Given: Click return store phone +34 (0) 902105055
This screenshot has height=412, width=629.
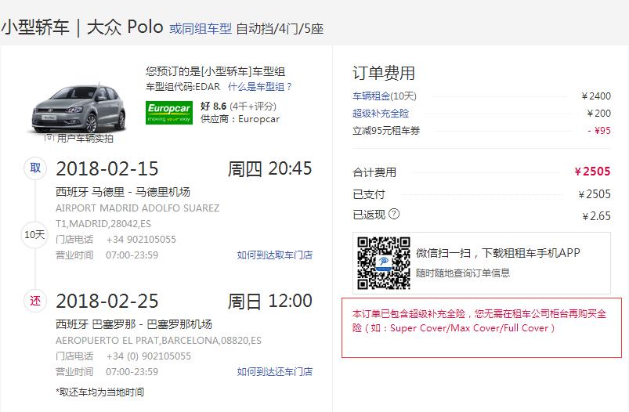Looking at the screenshot, I should click(x=148, y=356).
